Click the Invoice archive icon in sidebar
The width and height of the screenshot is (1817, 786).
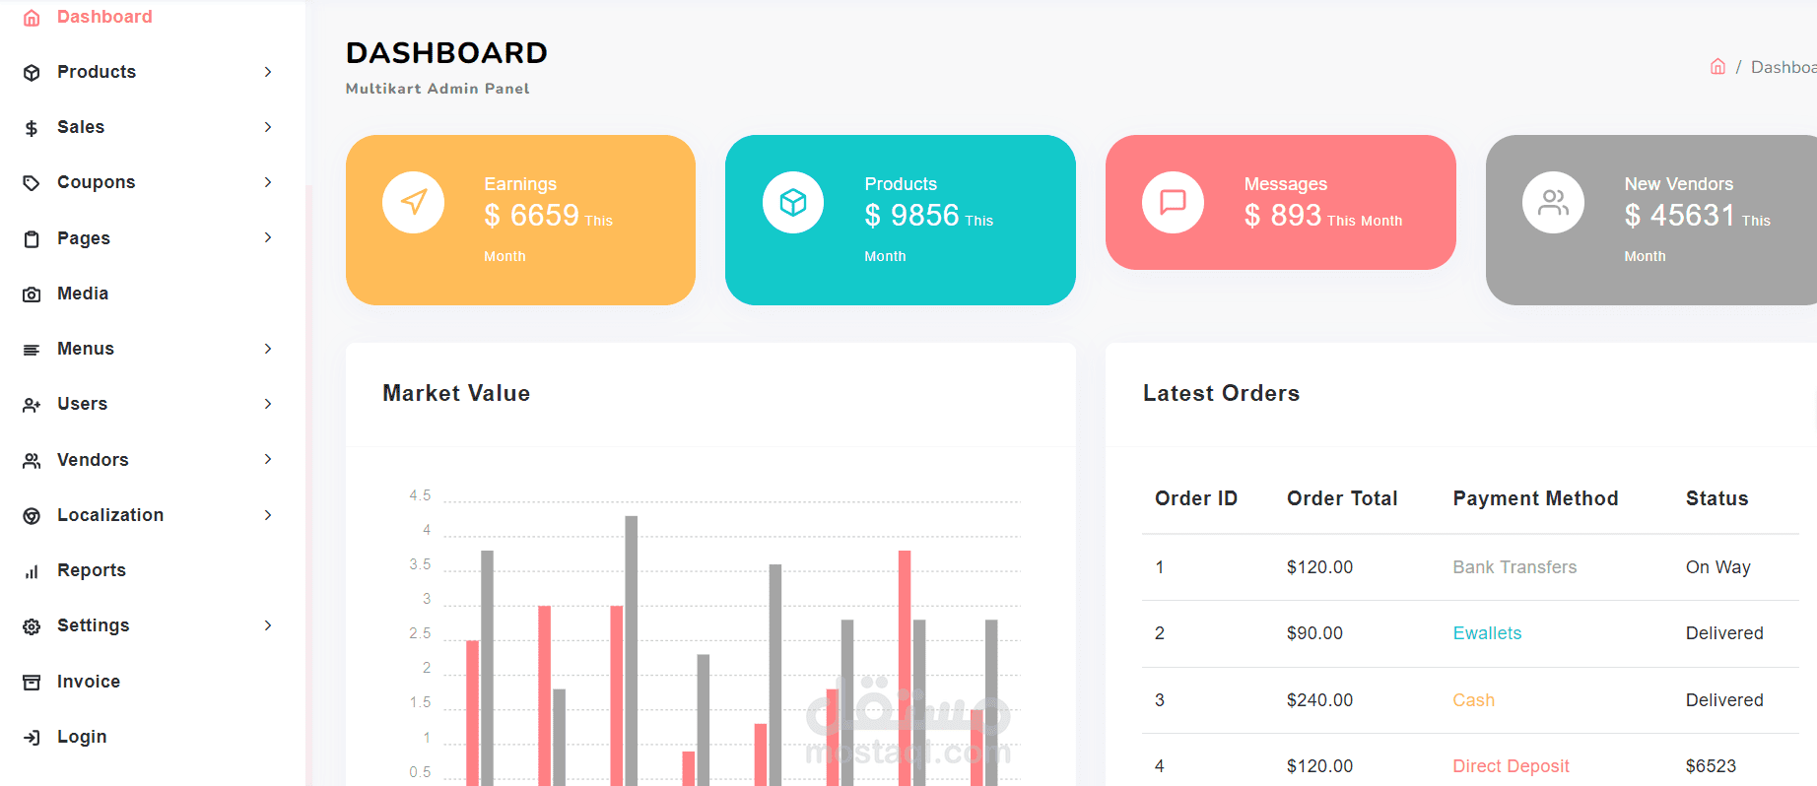pos(32,683)
